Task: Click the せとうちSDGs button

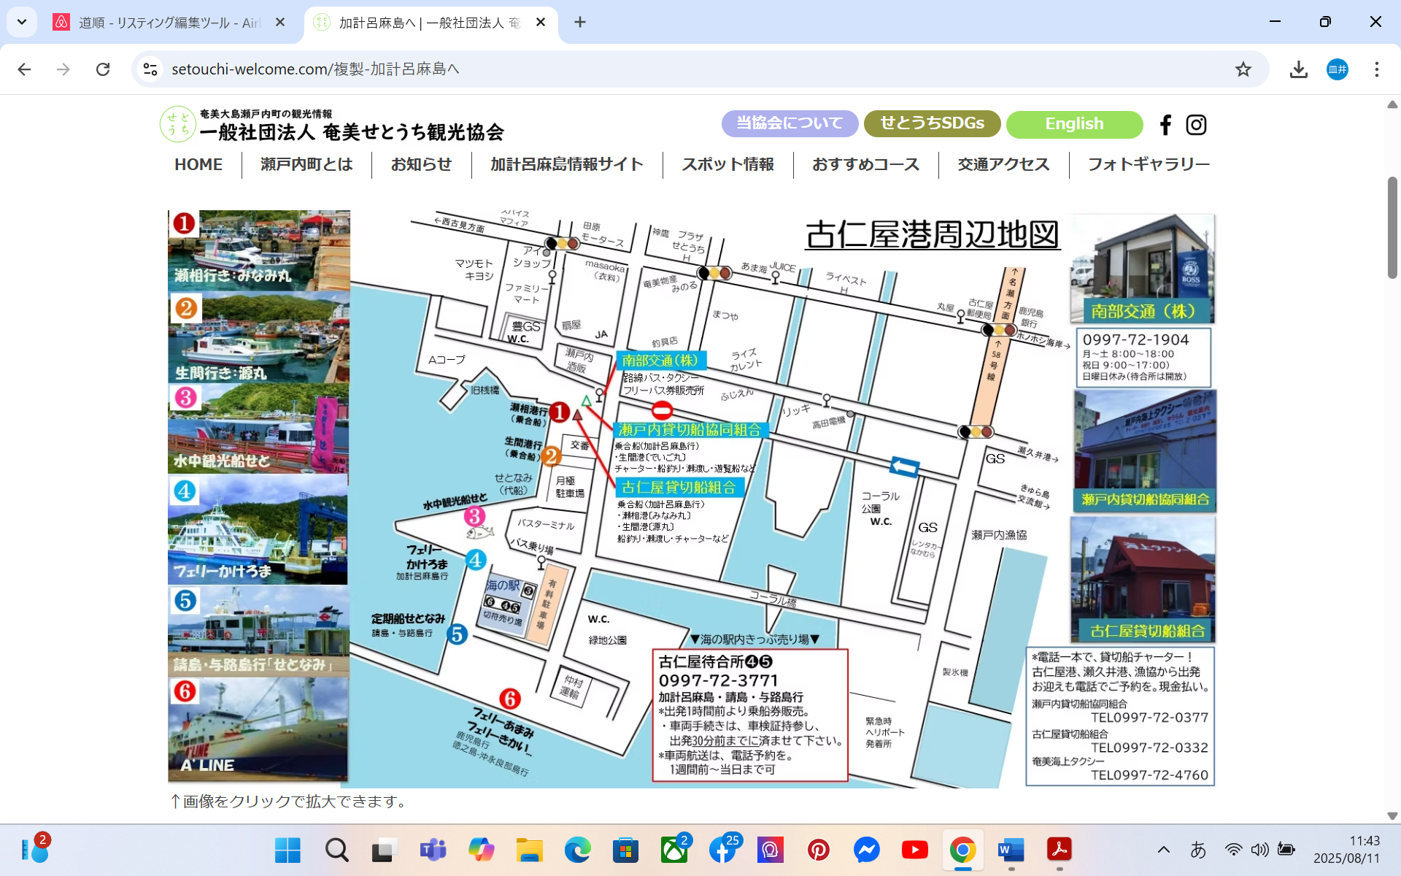Action: click(x=932, y=123)
